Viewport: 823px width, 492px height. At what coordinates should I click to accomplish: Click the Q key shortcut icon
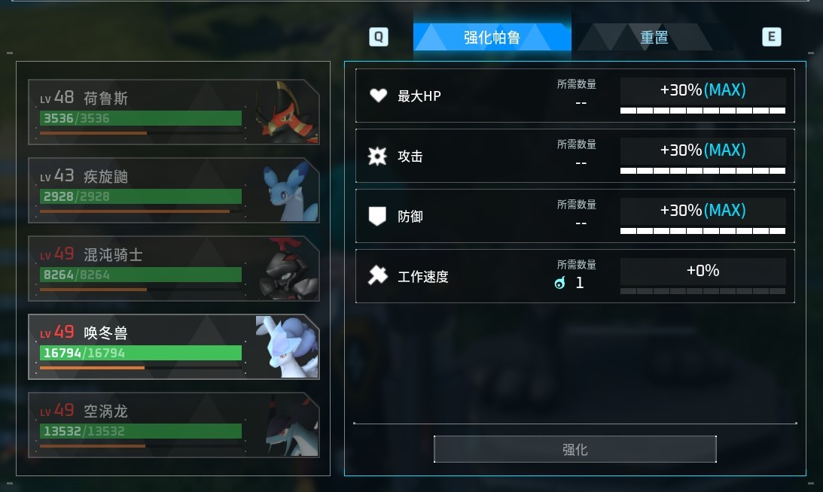tap(379, 37)
